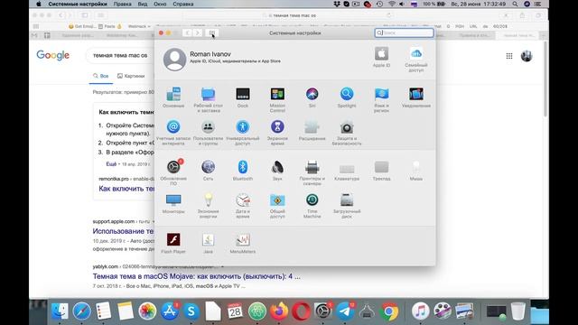Viewport: 578px width, 325px height.
Task: Open the Google apps grid in Safari
Action: click(x=509, y=56)
